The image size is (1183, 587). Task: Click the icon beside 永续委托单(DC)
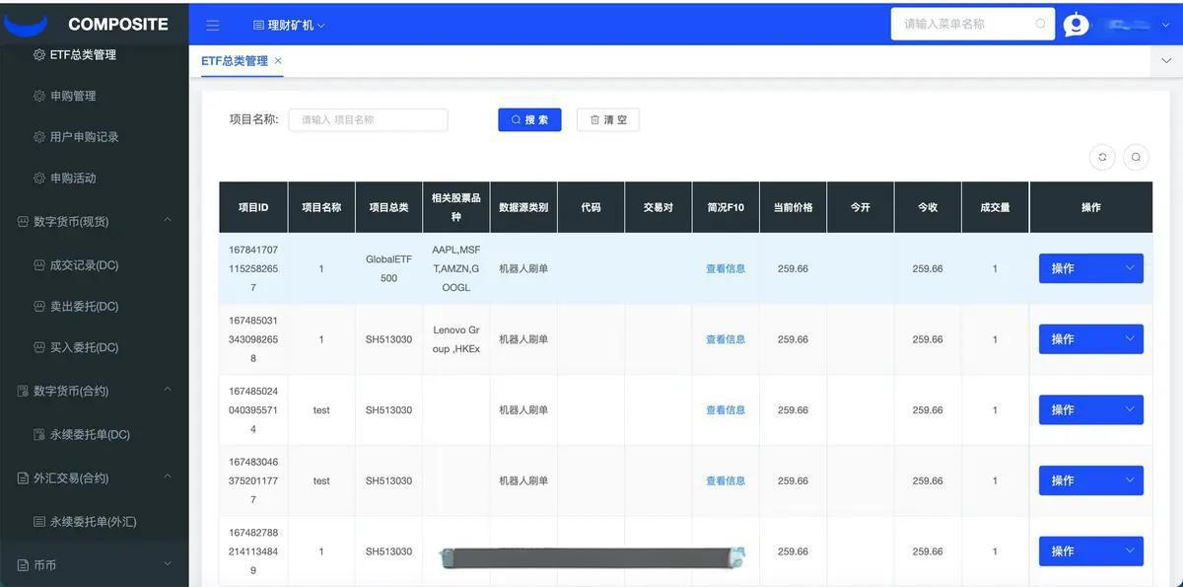click(x=39, y=434)
